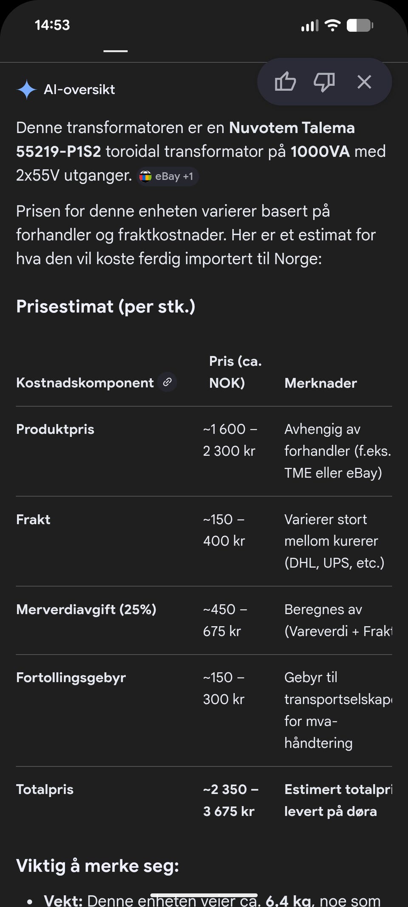Tap the Wi-Fi status icon
Viewport: 408px width, 907px height.
point(332,25)
